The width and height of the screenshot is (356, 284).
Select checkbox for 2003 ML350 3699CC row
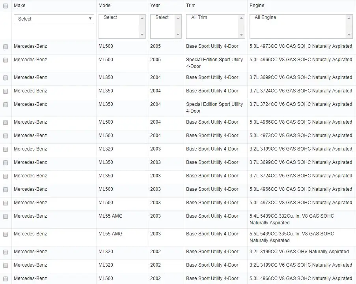6,163
